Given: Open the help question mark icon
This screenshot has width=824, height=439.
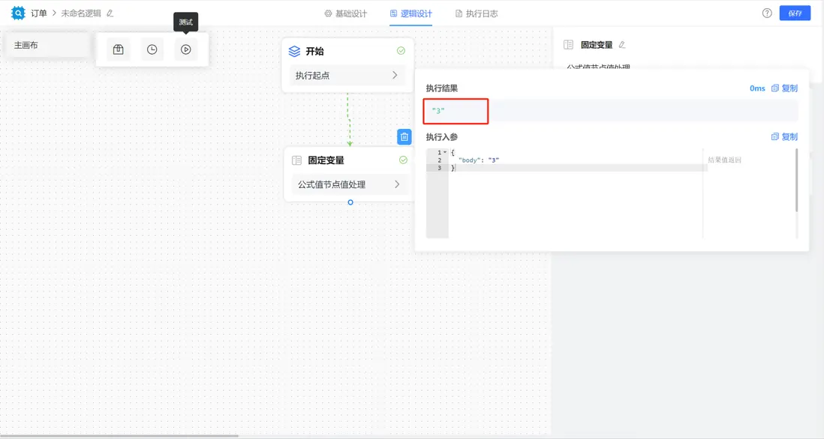Looking at the screenshot, I should point(766,12).
